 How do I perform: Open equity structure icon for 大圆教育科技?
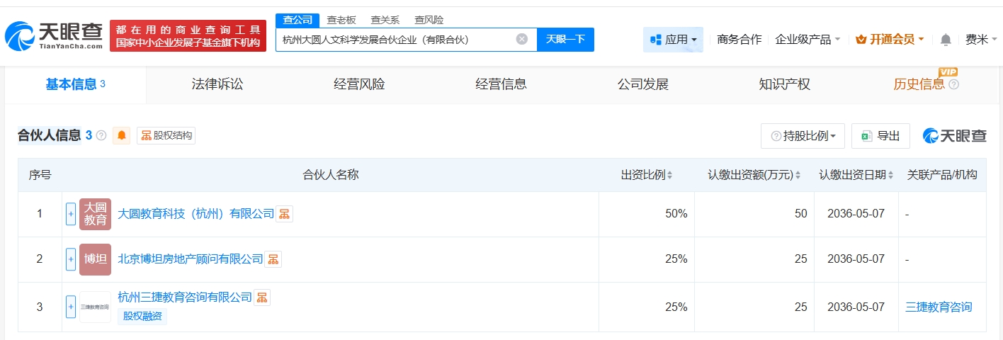[x=284, y=214]
